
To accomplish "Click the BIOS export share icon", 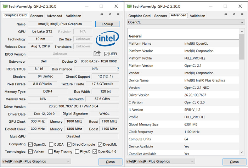I will pos(97,54).
